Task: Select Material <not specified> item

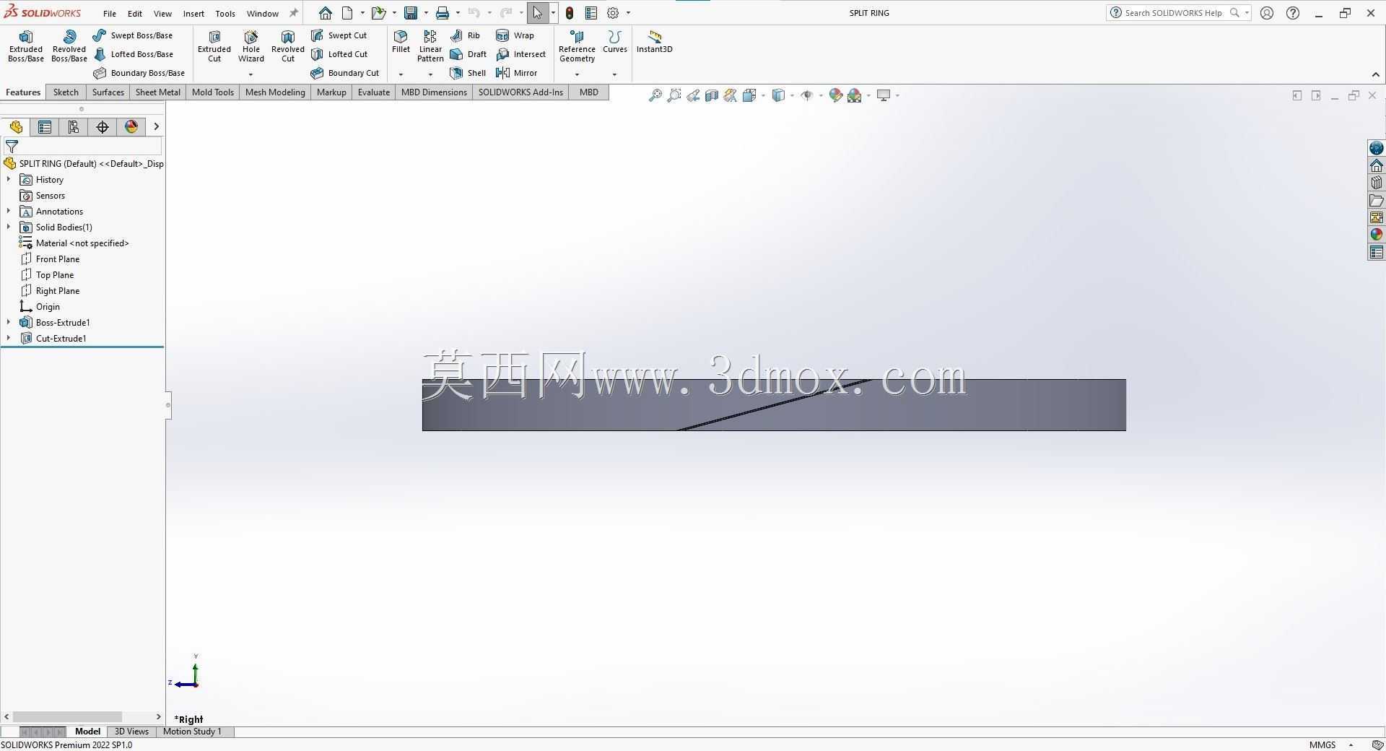Action: [x=82, y=243]
